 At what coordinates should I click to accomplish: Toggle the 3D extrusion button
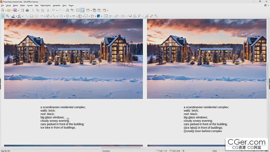coord(98,16)
